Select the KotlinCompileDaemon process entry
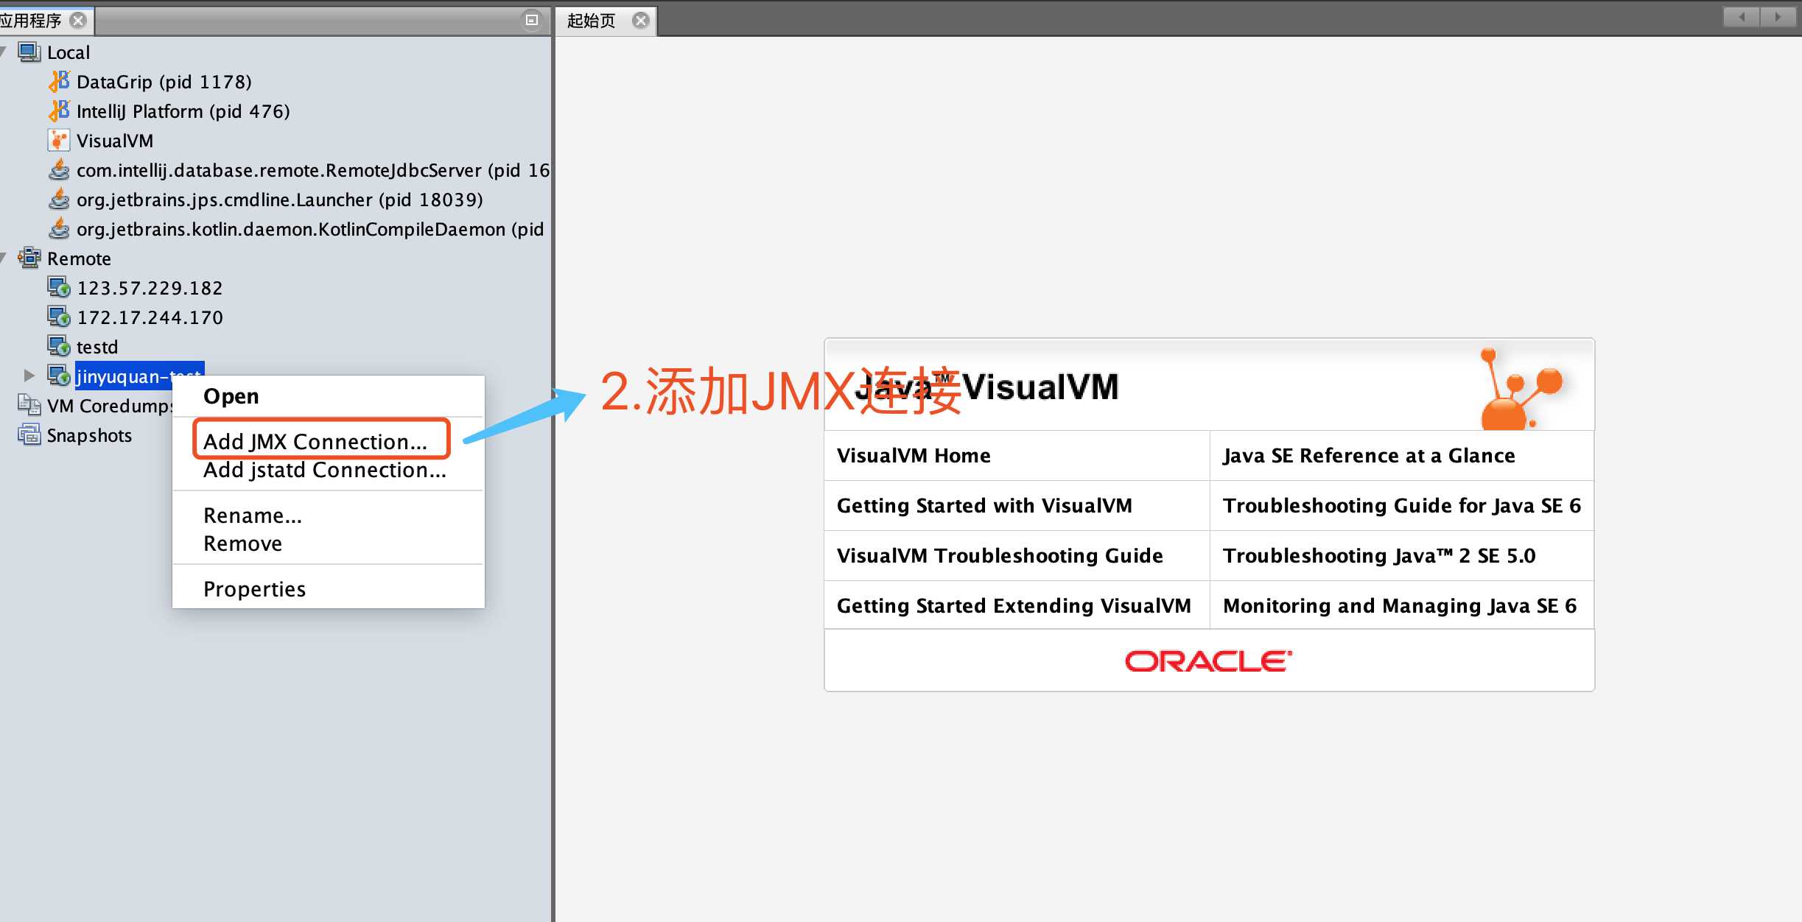1802x922 pixels. [310, 229]
